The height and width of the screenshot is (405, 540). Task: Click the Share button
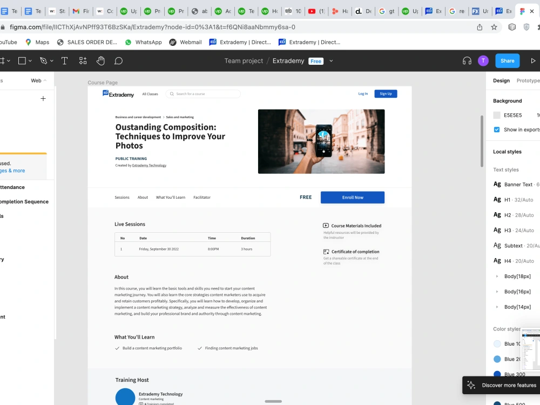click(x=507, y=61)
